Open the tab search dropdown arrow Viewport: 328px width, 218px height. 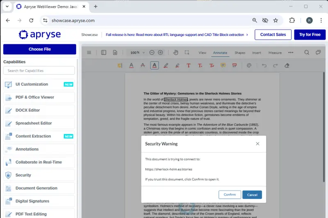pos(7,7)
